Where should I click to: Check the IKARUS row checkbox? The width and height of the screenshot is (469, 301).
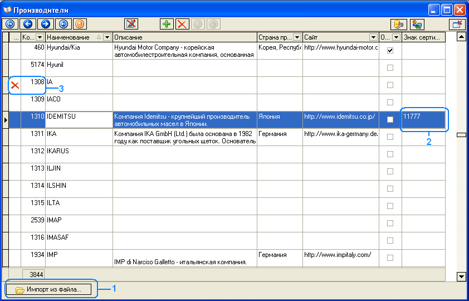tap(390, 154)
